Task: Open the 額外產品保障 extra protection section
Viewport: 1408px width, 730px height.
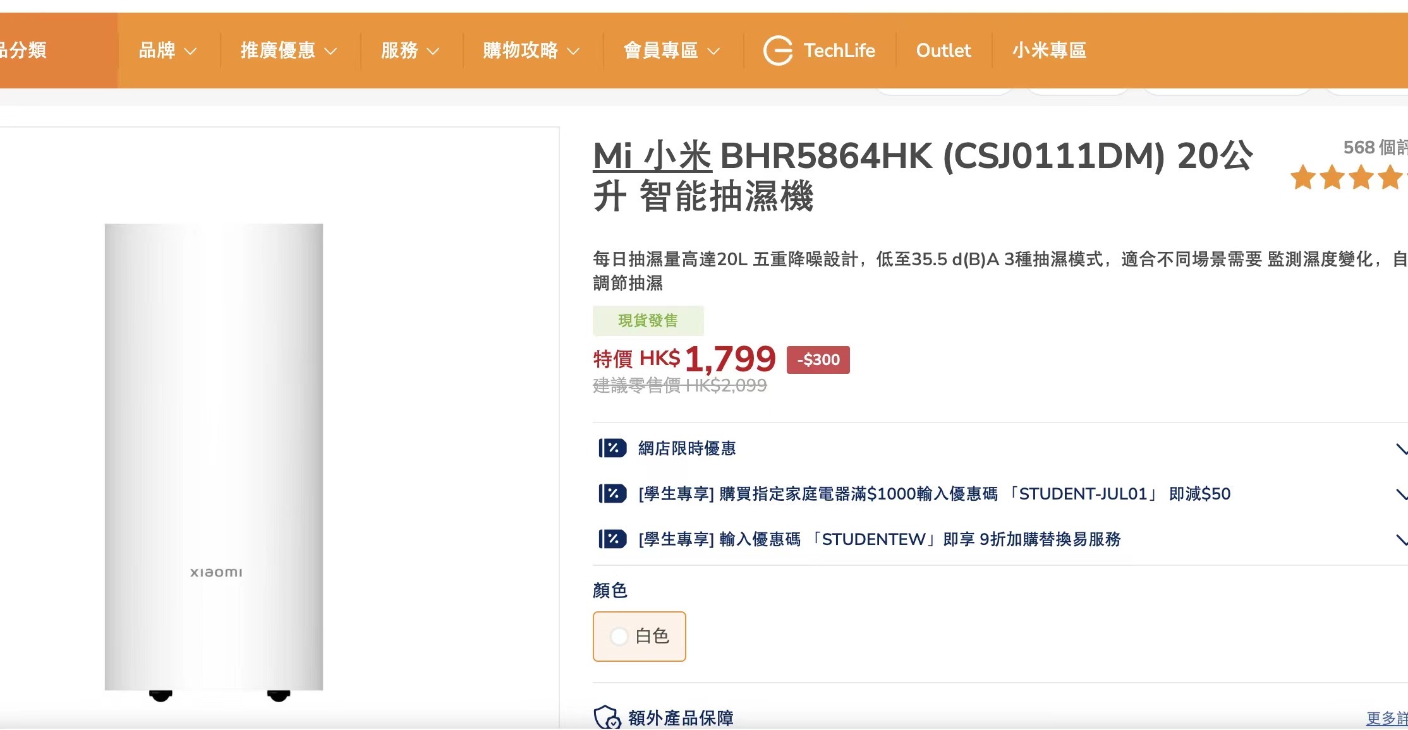Action: click(681, 718)
